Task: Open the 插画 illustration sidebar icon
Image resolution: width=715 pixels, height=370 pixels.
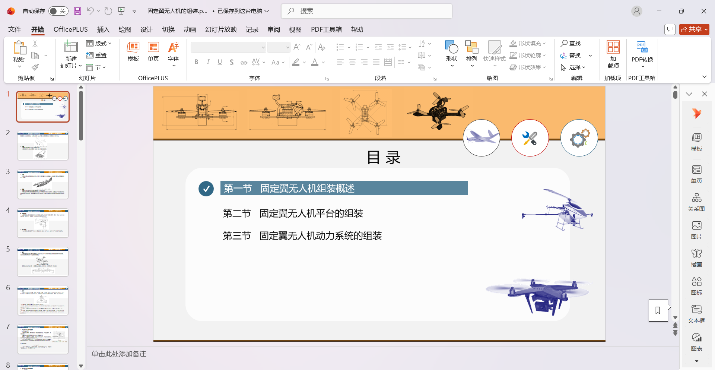Action: click(696, 257)
